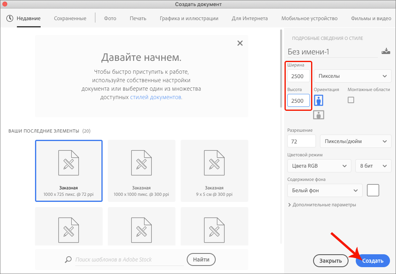Viewport: 396px width, 274px height.
Task: Click the save preset download icon
Action: tap(386, 51)
